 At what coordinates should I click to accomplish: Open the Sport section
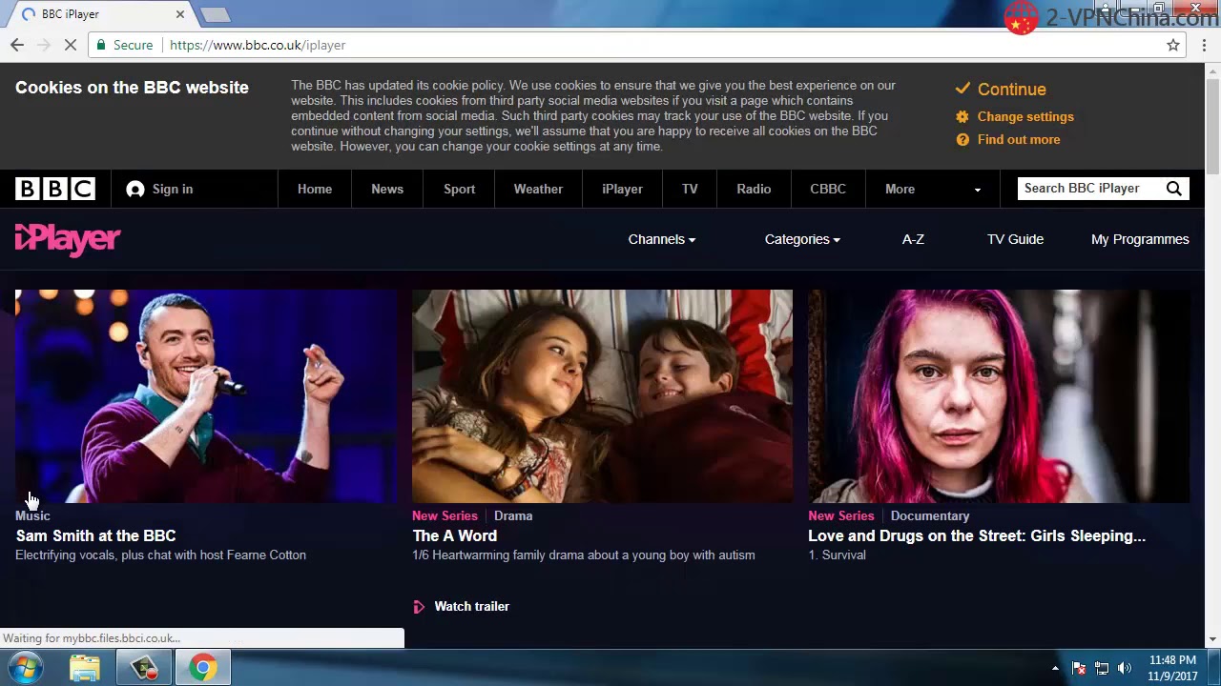pyautogui.click(x=459, y=189)
